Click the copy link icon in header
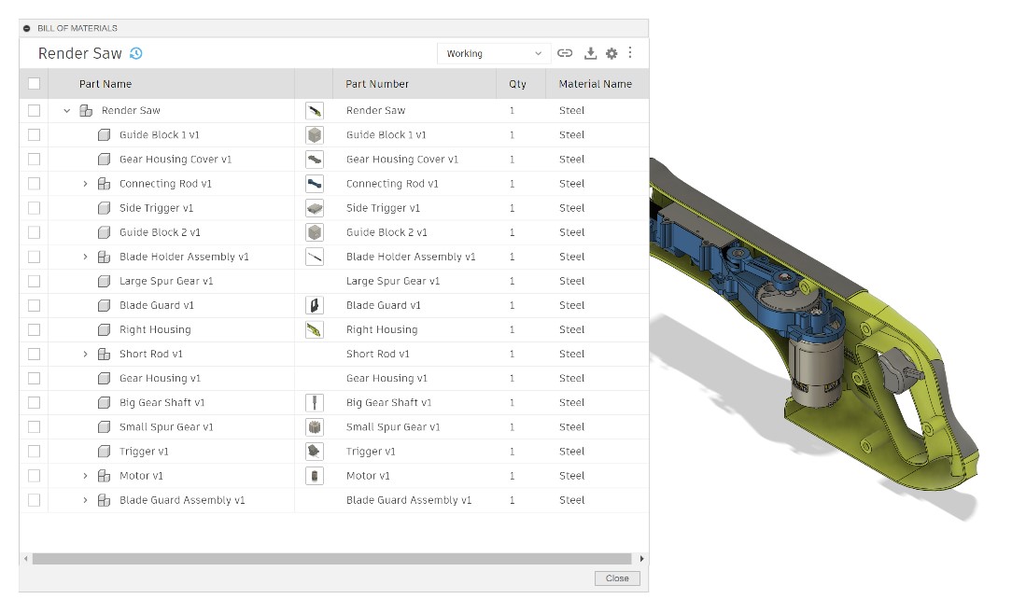1012x599 pixels. click(565, 54)
